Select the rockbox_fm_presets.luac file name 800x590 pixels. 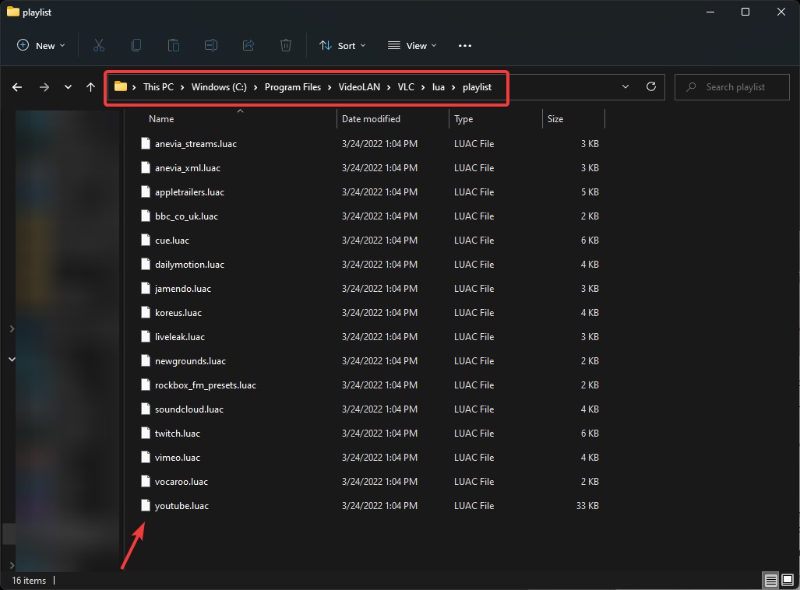[x=205, y=385]
